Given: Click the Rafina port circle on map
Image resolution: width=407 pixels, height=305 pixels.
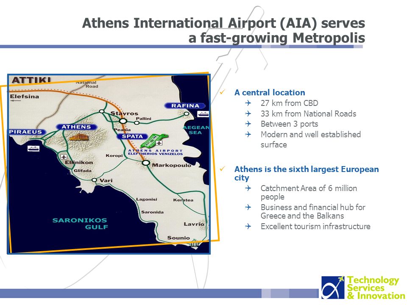Looking at the screenshot, I should tap(187, 114).
